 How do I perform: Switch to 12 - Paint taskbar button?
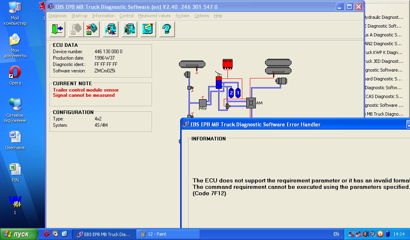click(168, 234)
